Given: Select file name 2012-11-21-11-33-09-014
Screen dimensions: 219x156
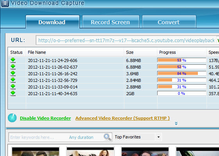Looking at the screenshot, I should coord(53,87).
